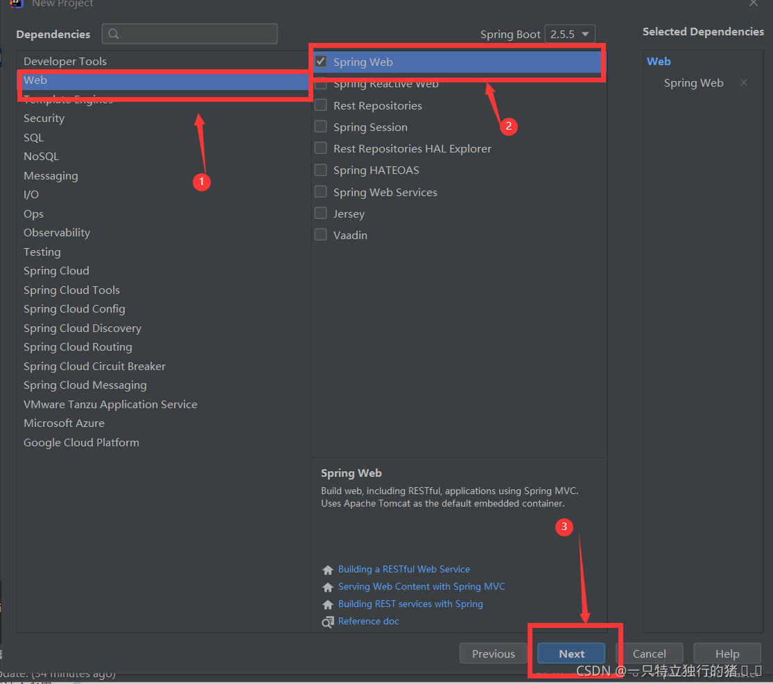Tick Rest Repositories HAL Explorer checkbox
Image resolution: width=773 pixels, height=684 pixels.
coord(320,148)
